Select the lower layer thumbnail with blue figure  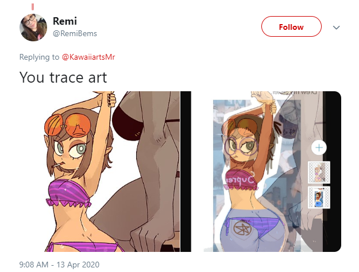click(319, 197)
